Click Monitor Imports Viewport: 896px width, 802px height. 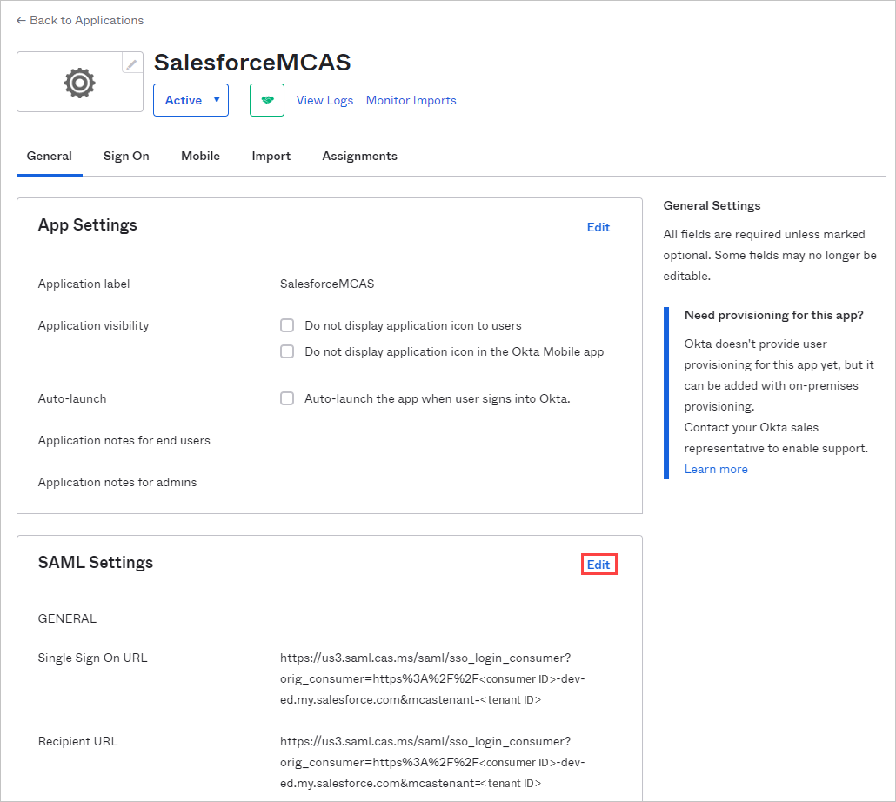click(x=411, y=99)
